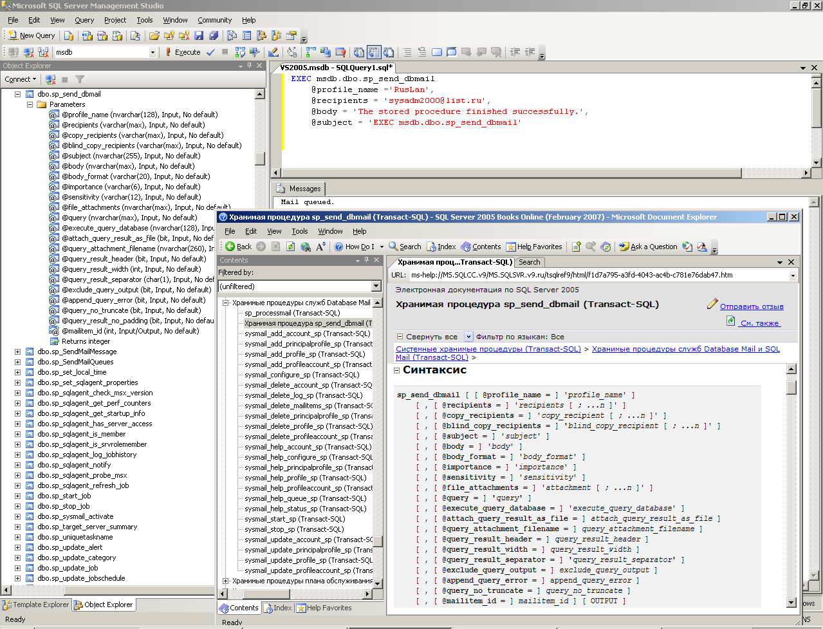Go Back in Books Online
Screen dimensions: 823x629
tap(238, 247)
